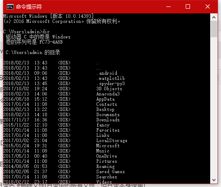Image resolution: width=221 pixels, height=187 pixels.
Task: Minimize the Command Prompt window
Action: 168,6
